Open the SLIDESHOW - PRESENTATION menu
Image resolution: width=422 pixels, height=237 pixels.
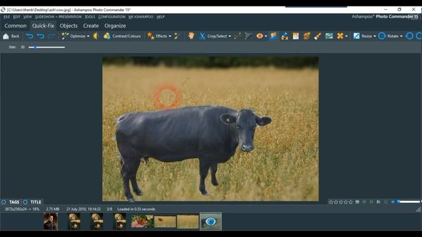click(x=58, y=16)
